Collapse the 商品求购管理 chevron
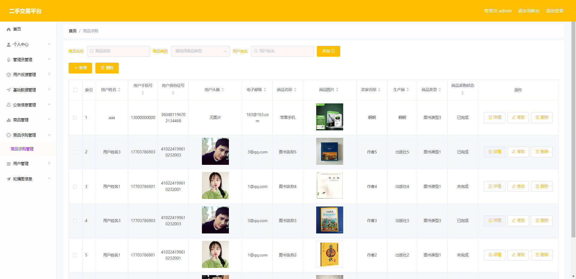 click(x=49, y=135)
